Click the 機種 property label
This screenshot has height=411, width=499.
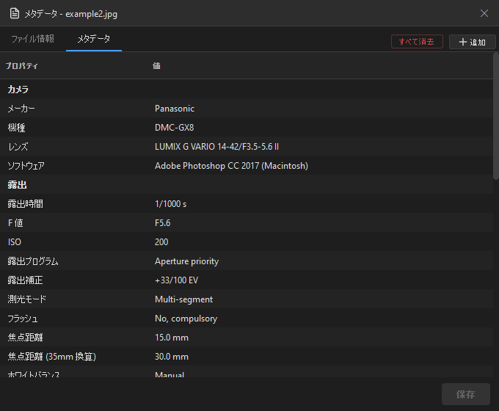tap(17, 128)
